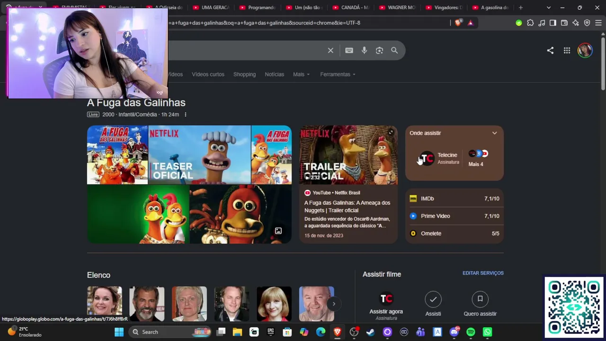Click the 'EDITAR SERVIÇOS' link

(483, 273)
